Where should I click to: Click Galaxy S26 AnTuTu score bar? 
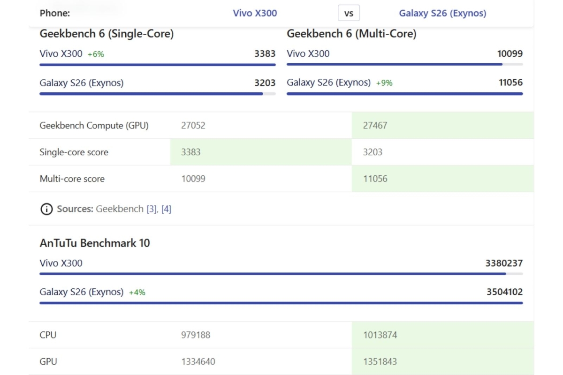[x=281, y=303]
